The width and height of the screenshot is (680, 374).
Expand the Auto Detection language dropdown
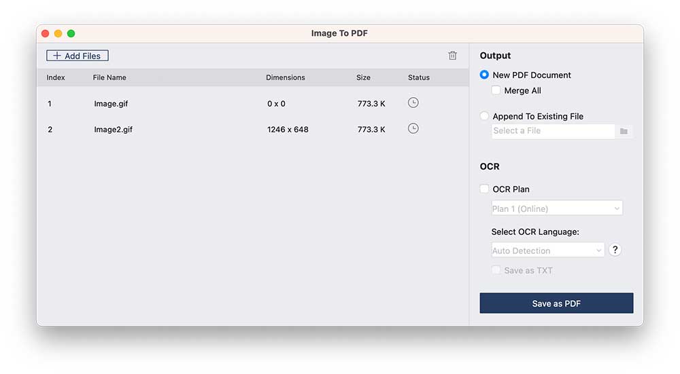click(x=547, y=250)
